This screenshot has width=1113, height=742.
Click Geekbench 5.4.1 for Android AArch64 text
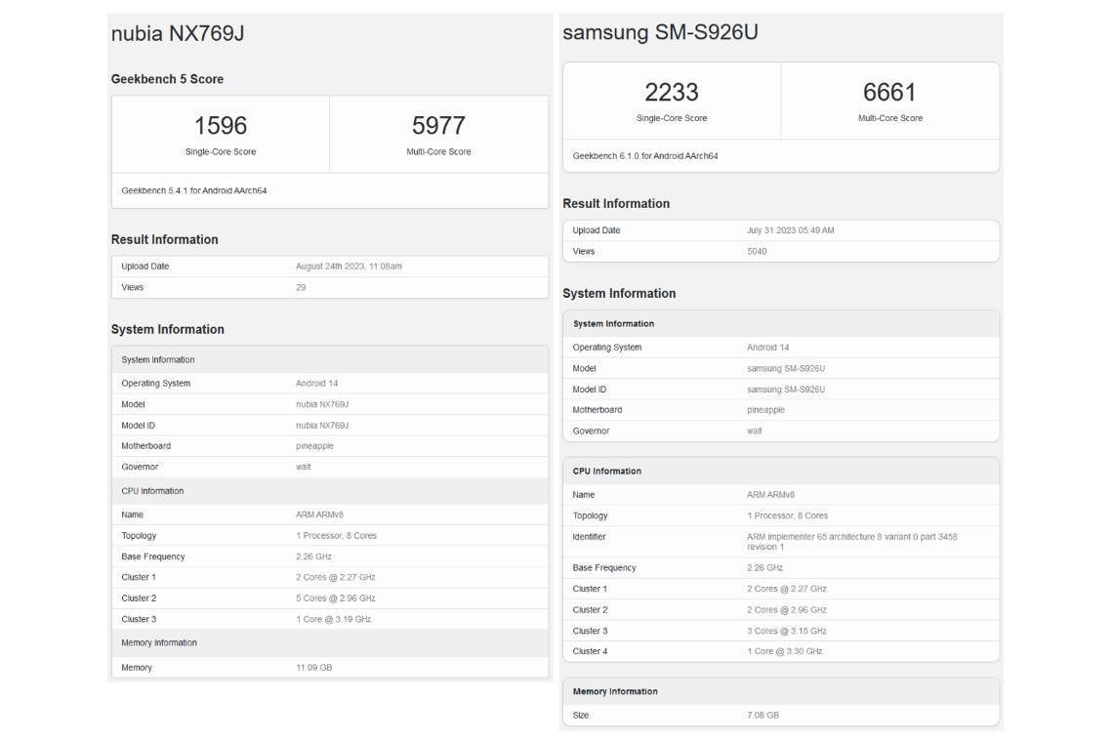coord(193,190)
